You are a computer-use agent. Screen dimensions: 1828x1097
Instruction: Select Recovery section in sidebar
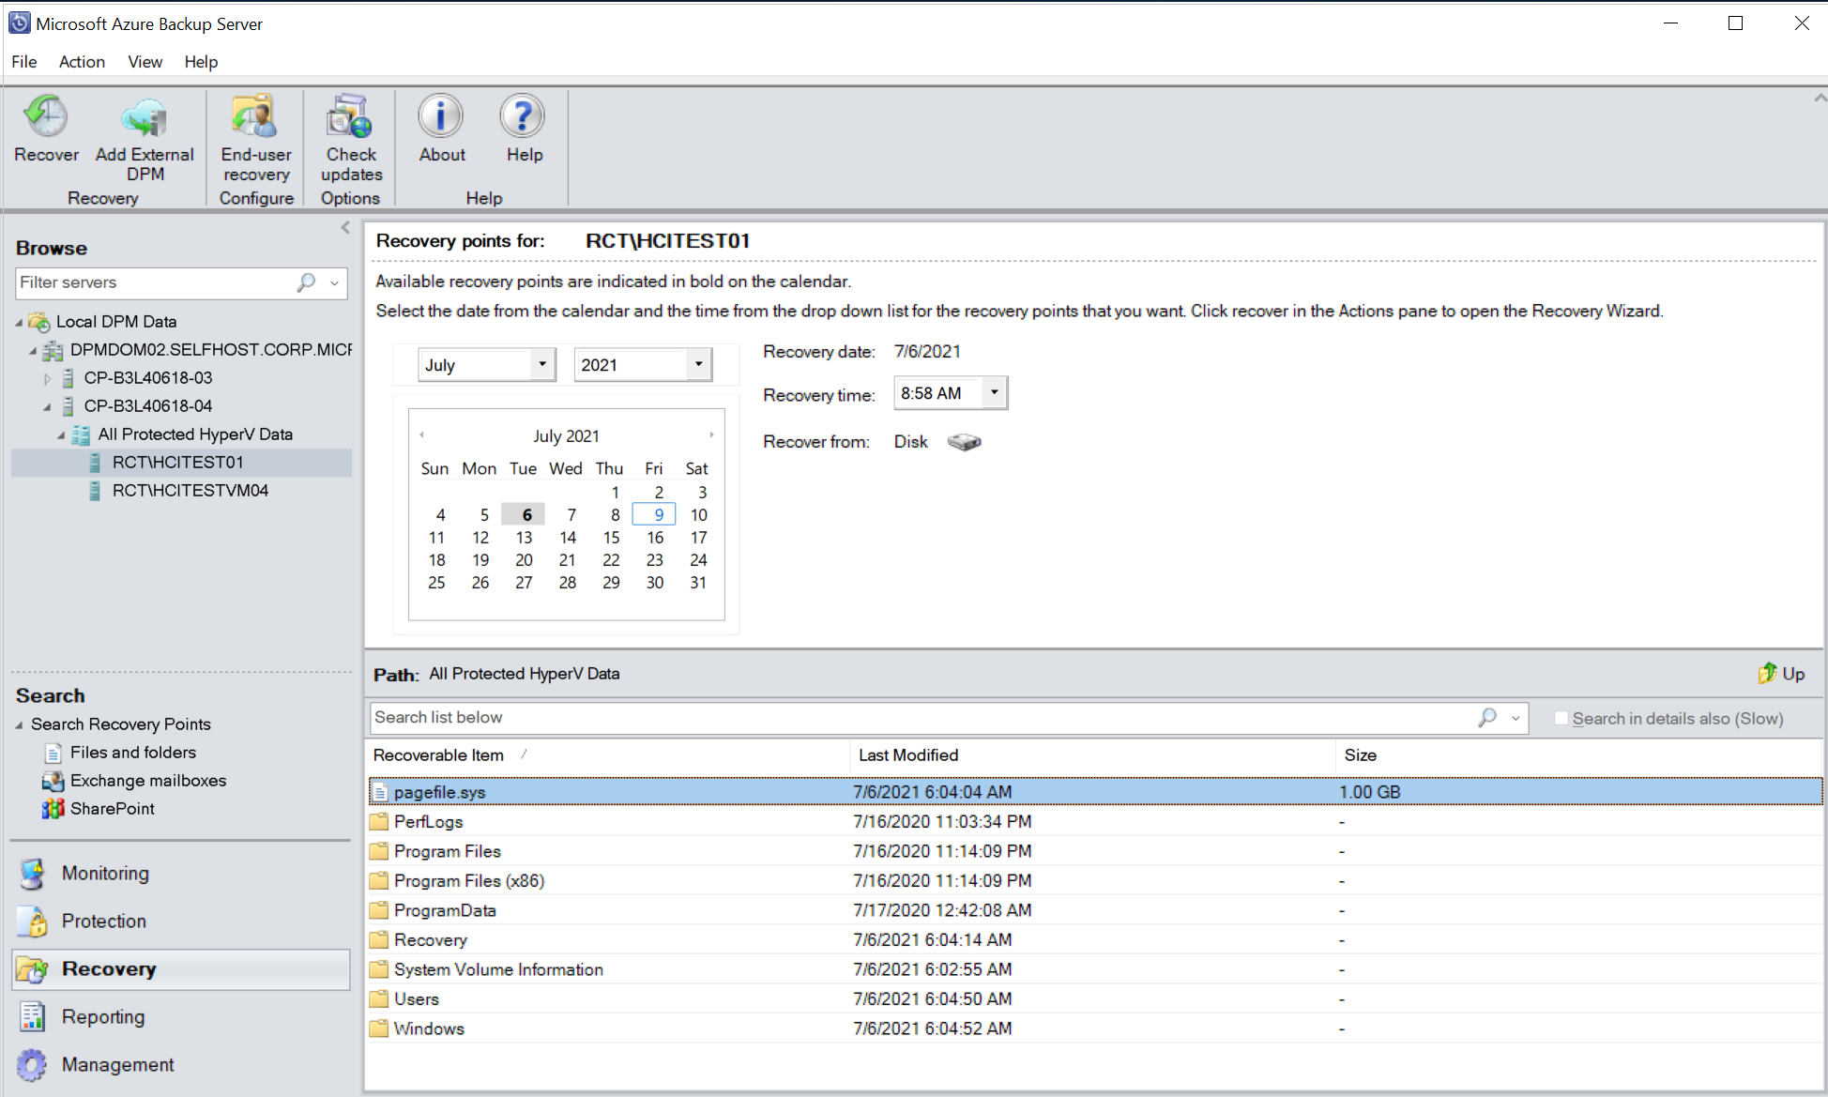[x=111, y=969]
